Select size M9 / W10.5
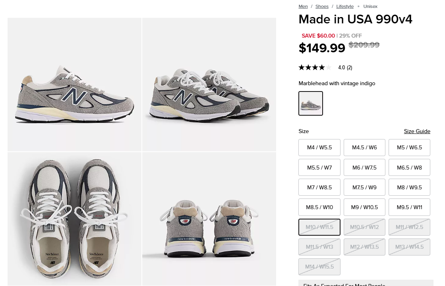Viewport: 445px width, 286px height. [364, 207]
